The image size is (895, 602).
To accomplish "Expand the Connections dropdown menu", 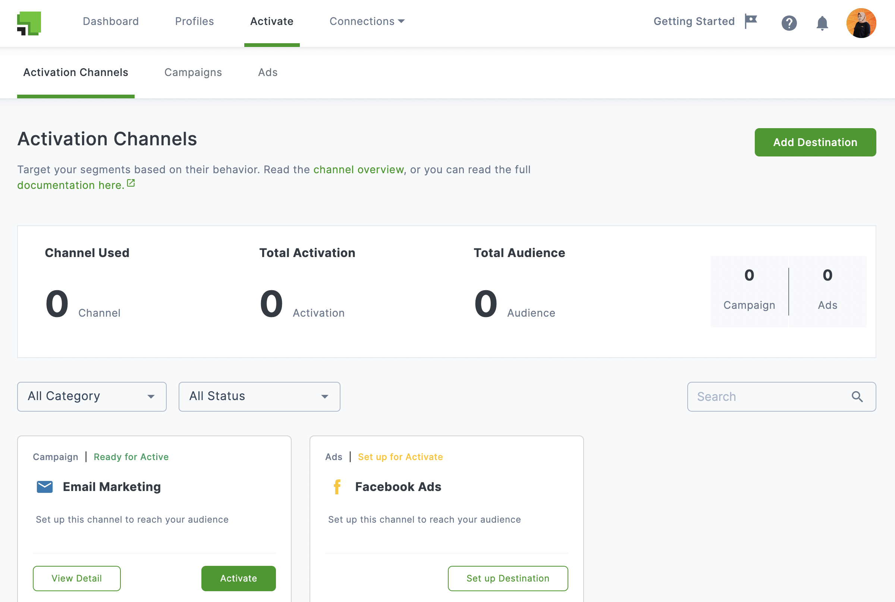I will pos(366,21).
